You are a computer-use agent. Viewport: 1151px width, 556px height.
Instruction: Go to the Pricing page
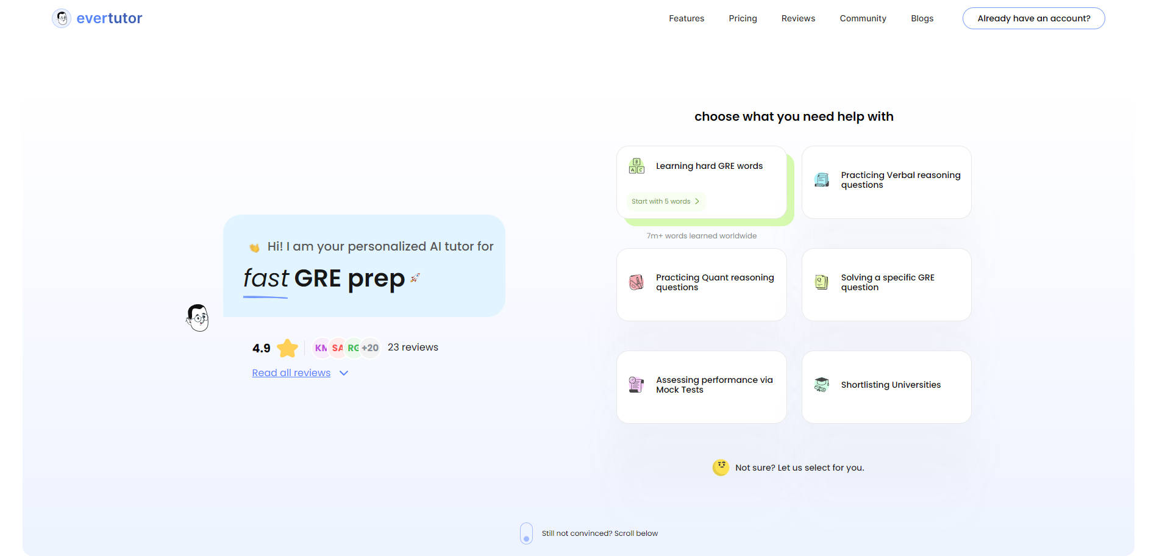click(x=743, y=18)
